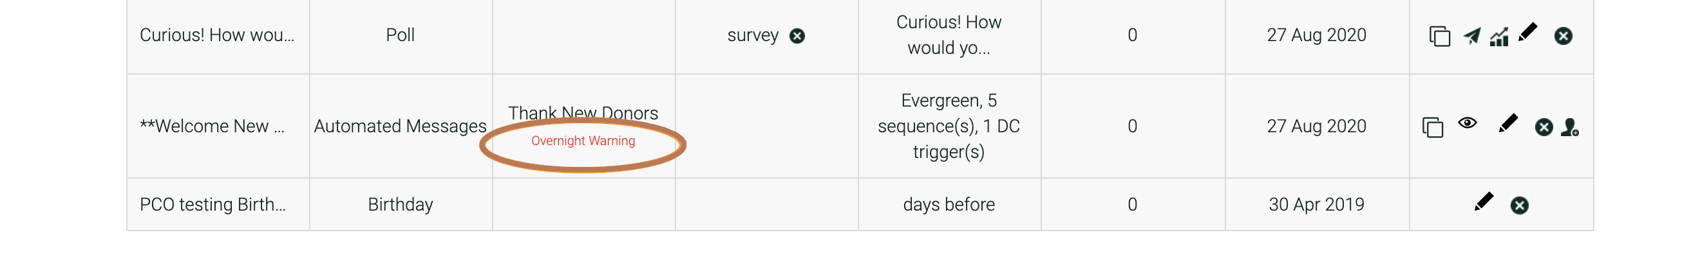Select the **Welcome New ... message name
Image resolution: width=1691 pixels, height=253 pixels.
pyautogui.click(x=212, y=126)
